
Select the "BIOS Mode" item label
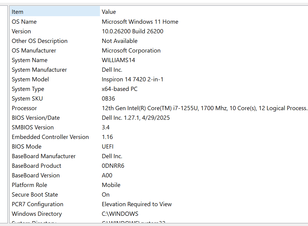pyautogui.click(x=27, y=147)
